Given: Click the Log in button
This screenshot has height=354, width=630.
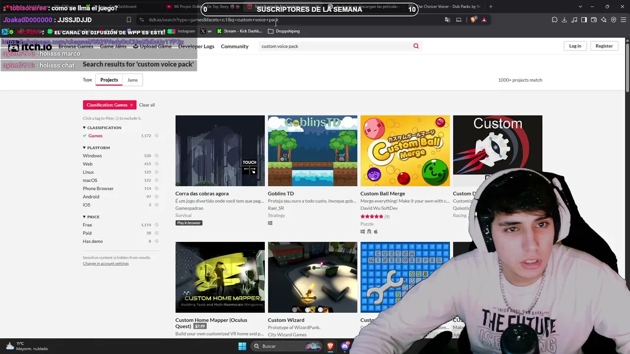Looking at the screenshot, I should coord(575,46).
